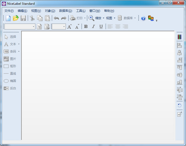Paste from the clipboard icon
Image resolution: width=186 pixels, height=146 pixels.
pos(47,18)
